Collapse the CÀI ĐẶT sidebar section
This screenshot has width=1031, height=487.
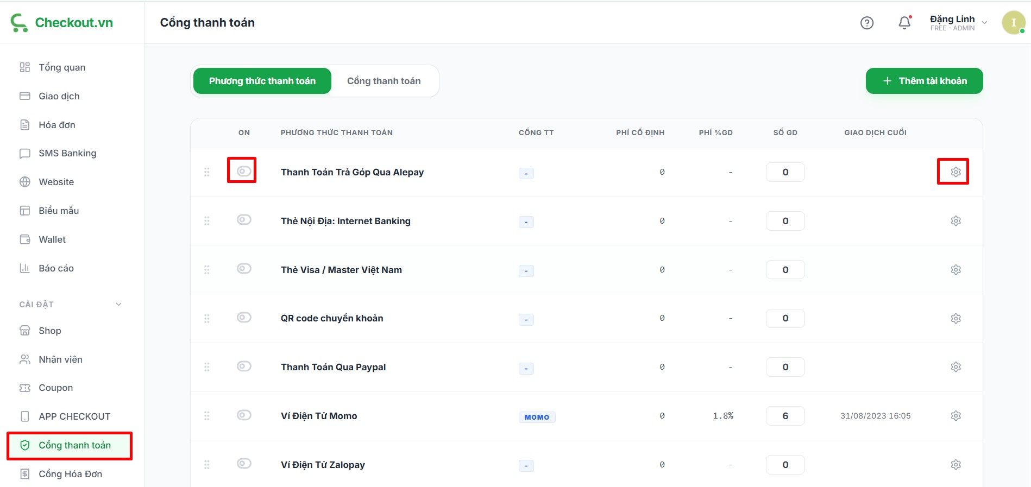pyautogui.click(x=118, y=305)
